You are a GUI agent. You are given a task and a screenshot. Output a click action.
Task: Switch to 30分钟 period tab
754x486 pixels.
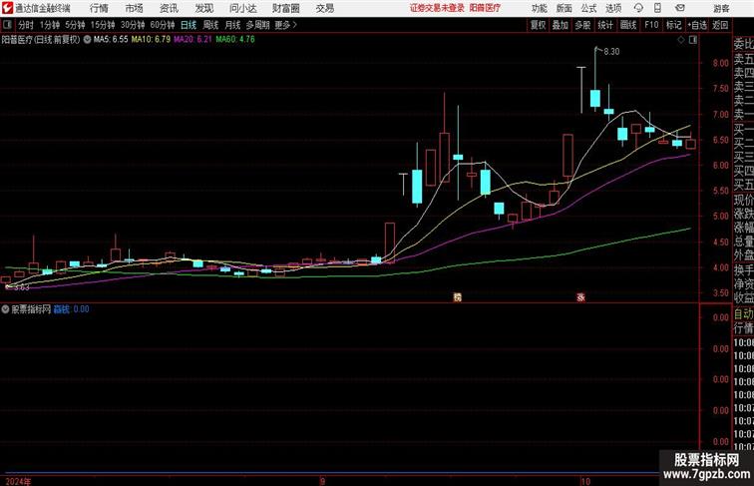[x=133, y=25]
